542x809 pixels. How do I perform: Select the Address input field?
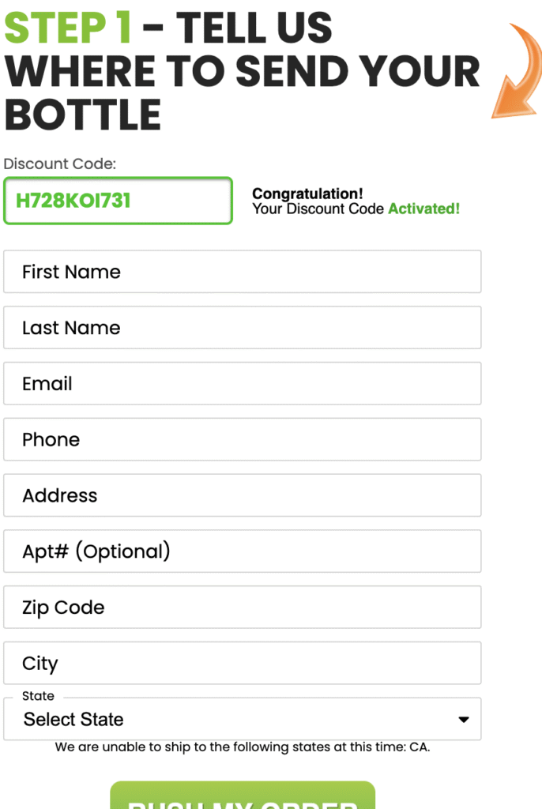(242, 496)
